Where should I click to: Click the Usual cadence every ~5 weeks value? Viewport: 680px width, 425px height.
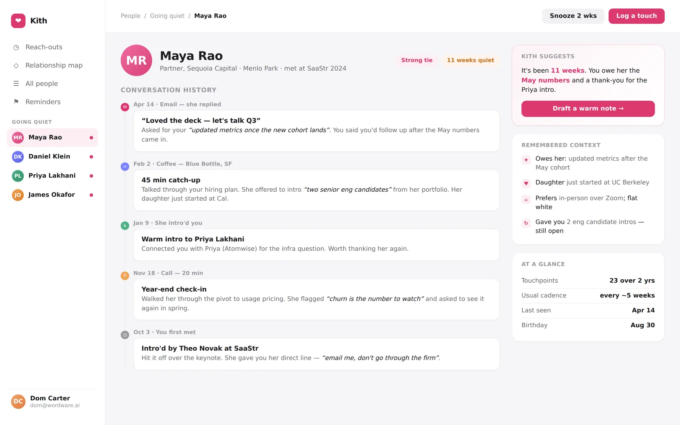point(627,295)
